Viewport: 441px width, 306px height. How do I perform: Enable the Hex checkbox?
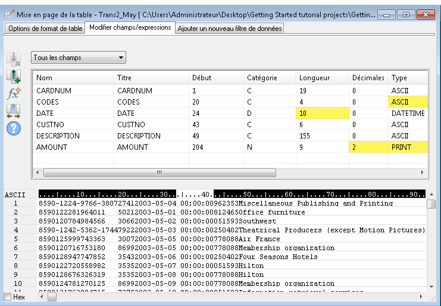coord(7,296)
